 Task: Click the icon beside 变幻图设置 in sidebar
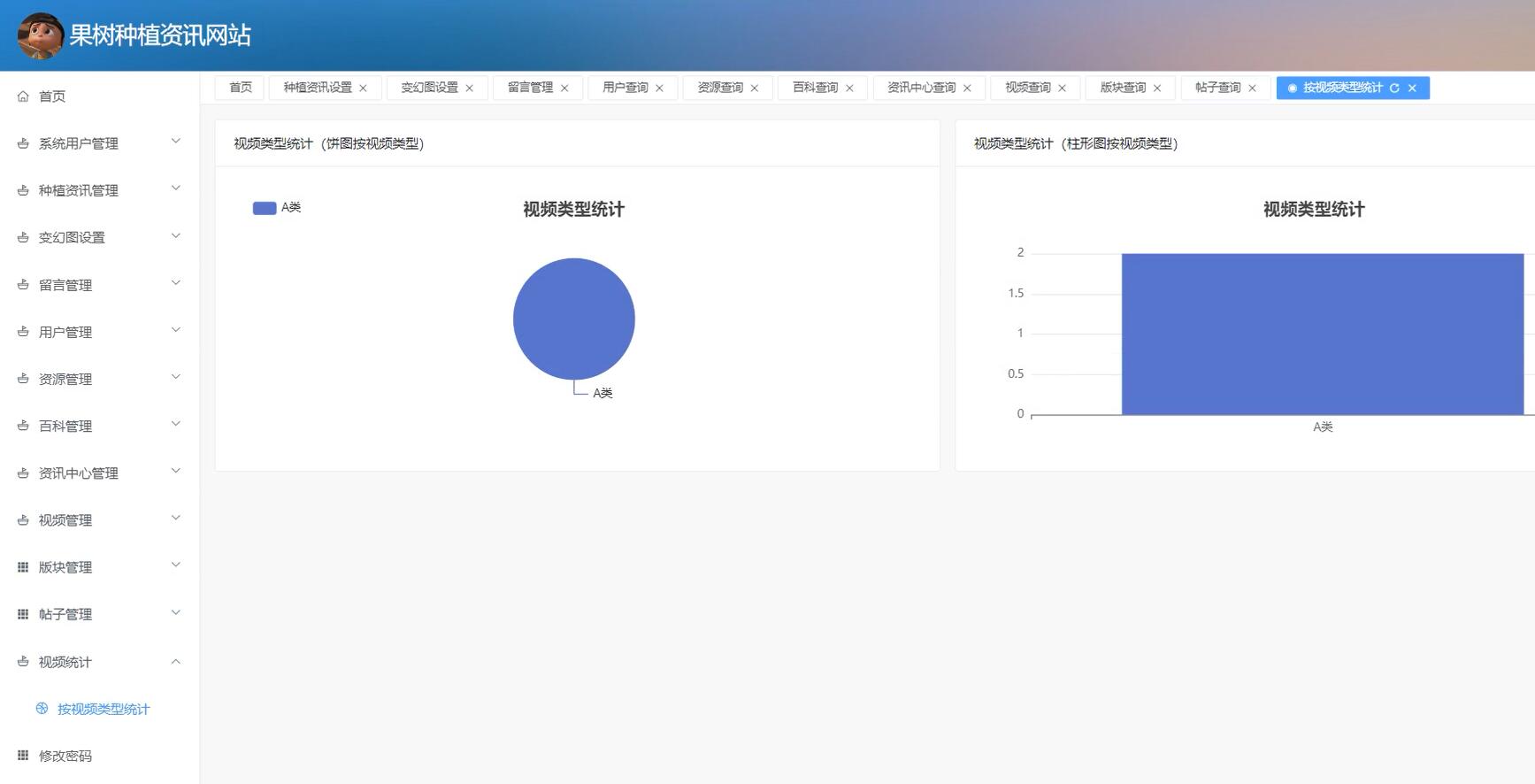(23, 237)
